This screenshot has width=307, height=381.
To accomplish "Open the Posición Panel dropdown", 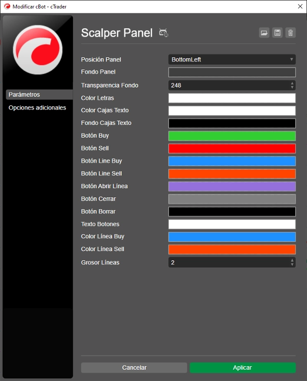I will pos(232,59).
